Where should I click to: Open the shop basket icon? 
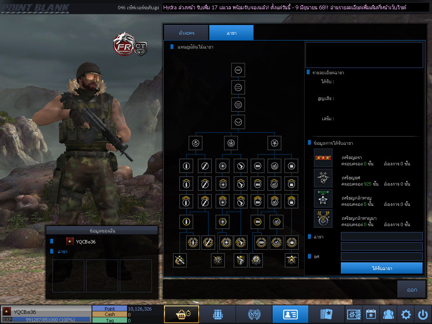click(x=181, y=314)
